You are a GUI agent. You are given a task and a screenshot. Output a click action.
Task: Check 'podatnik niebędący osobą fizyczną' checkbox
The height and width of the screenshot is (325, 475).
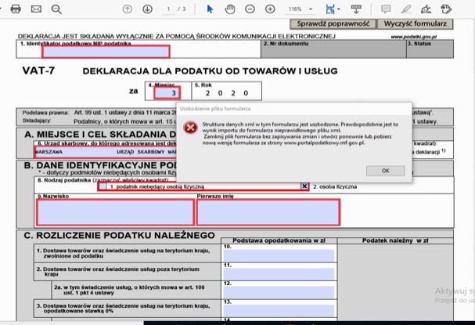click(x=103, y=187)
